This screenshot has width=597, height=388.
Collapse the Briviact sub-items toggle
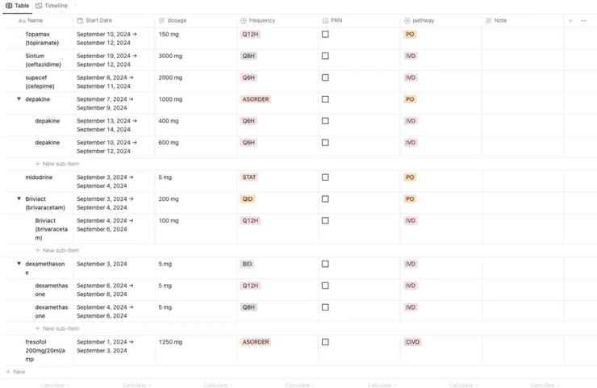coord(19,198)
